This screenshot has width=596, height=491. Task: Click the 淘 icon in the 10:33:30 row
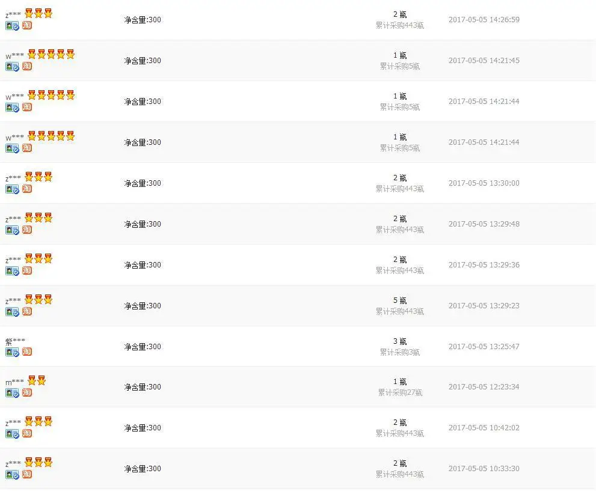coord(27,474)
